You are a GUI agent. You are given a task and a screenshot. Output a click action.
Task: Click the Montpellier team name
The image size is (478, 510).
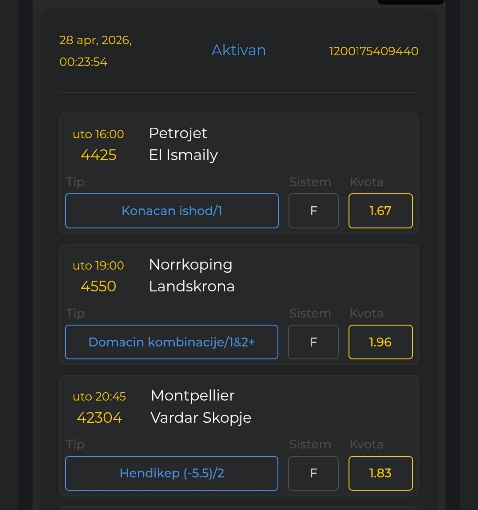click(x=192, y=396)
